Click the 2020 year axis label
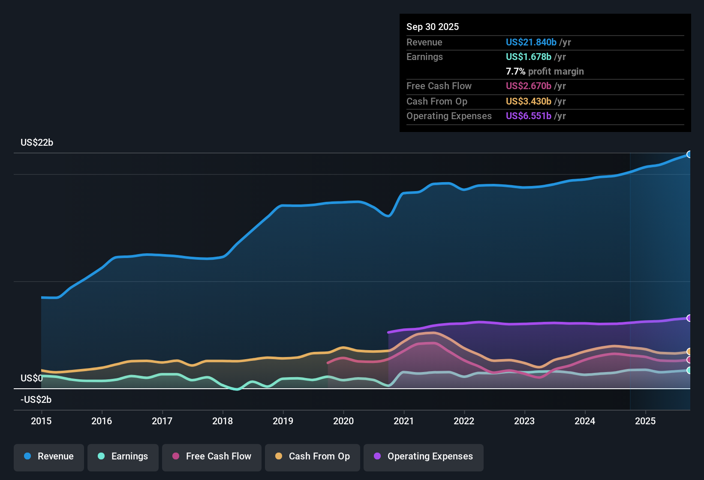The width and height of the screenshot is (704, 480). [343, 421]
